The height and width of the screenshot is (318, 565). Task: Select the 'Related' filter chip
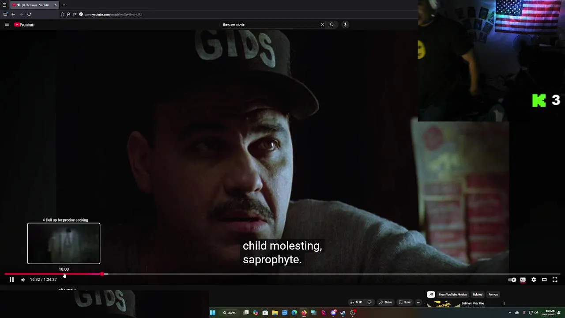478,295
